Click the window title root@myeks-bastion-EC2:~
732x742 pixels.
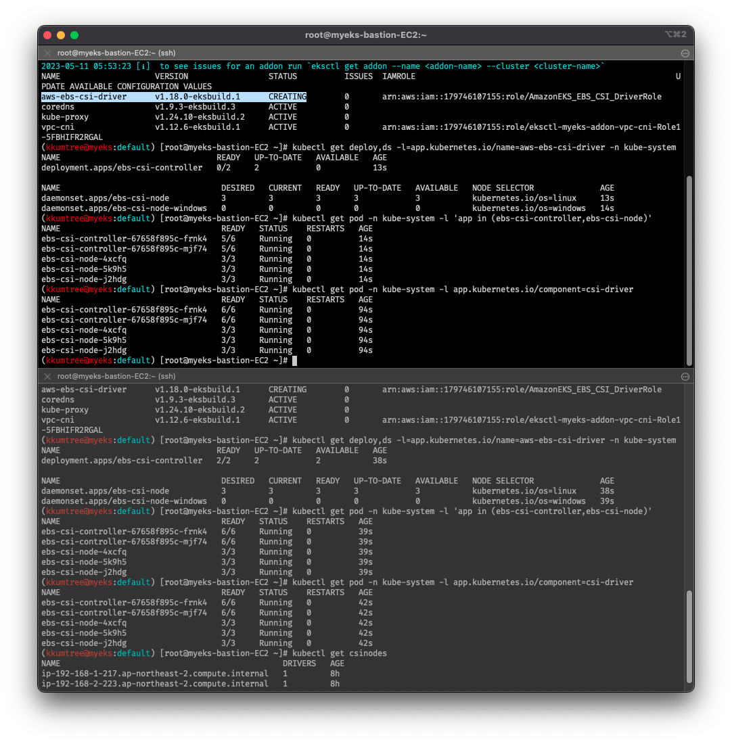[366, 35]
